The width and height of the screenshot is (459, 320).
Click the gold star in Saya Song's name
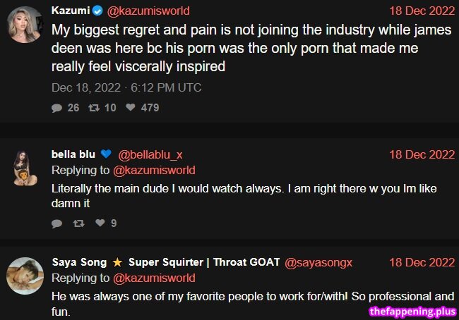click(x=117, y=262)
